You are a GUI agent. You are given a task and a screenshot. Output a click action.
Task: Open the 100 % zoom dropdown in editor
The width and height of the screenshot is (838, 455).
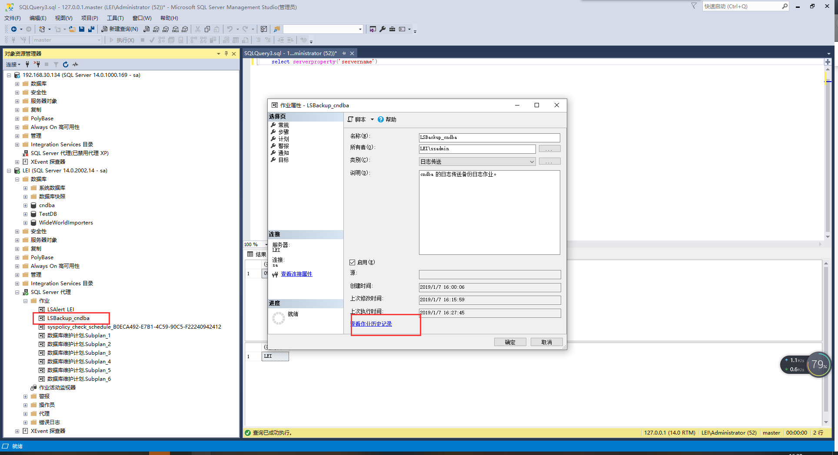click(266, 244)
